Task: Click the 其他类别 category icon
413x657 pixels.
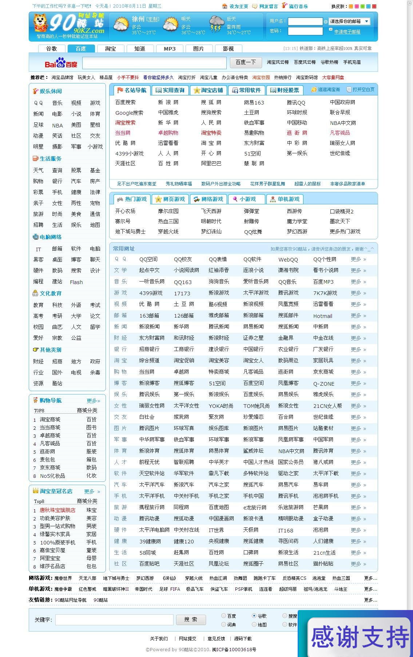Action: coord(35,350)
